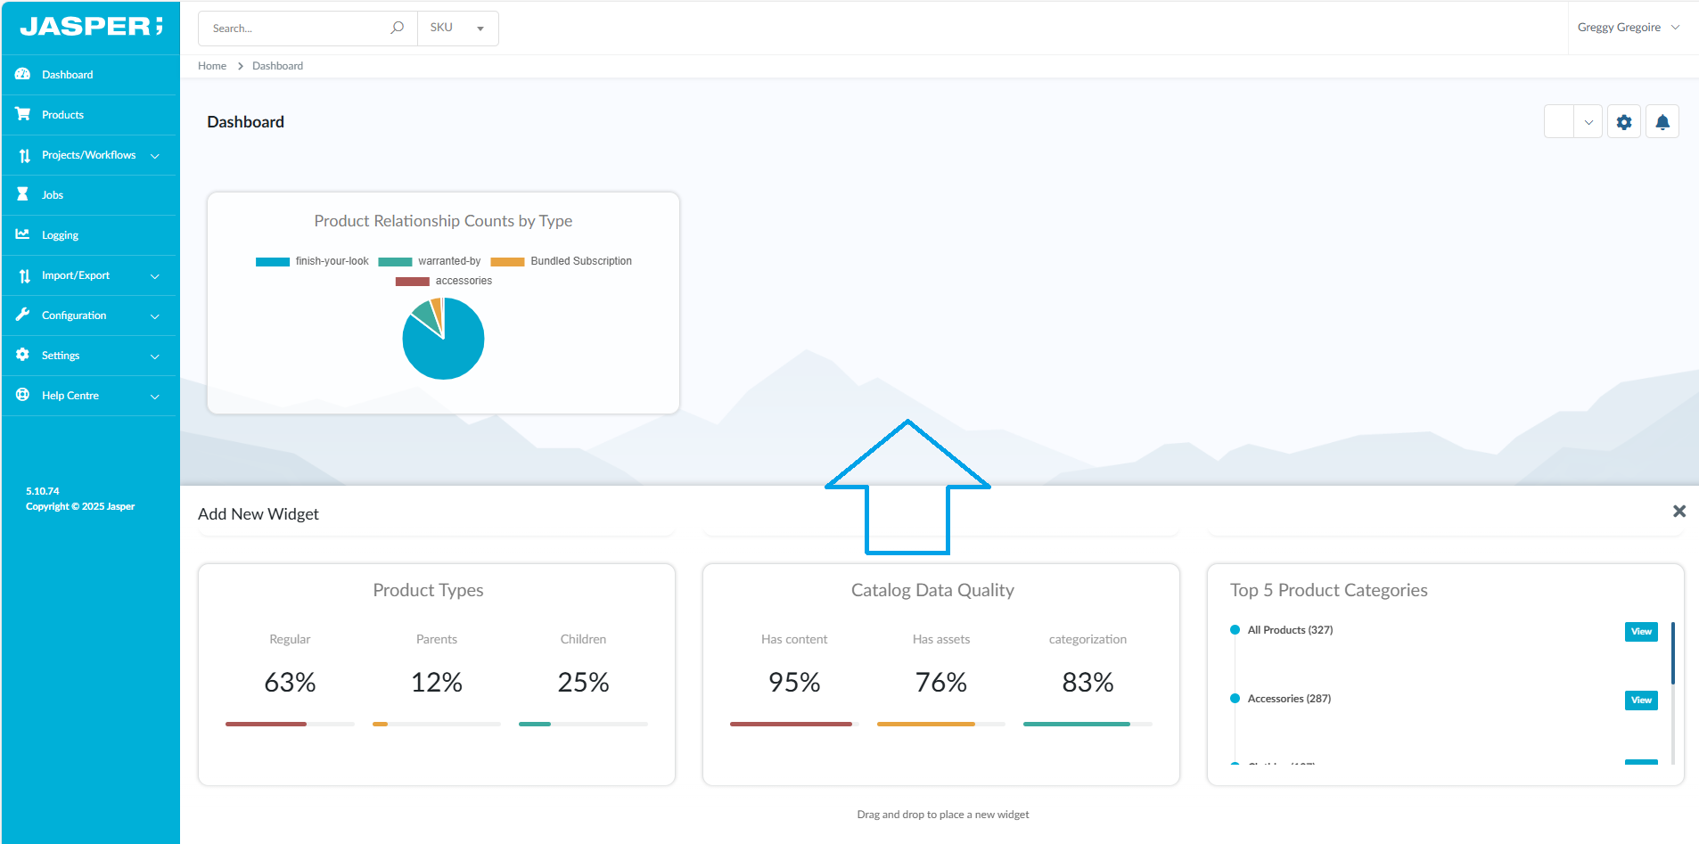Viewport: 1699px width, 844px height.
Task: Click the Home breadcrumb link
Action: click(x=212, y=66)
